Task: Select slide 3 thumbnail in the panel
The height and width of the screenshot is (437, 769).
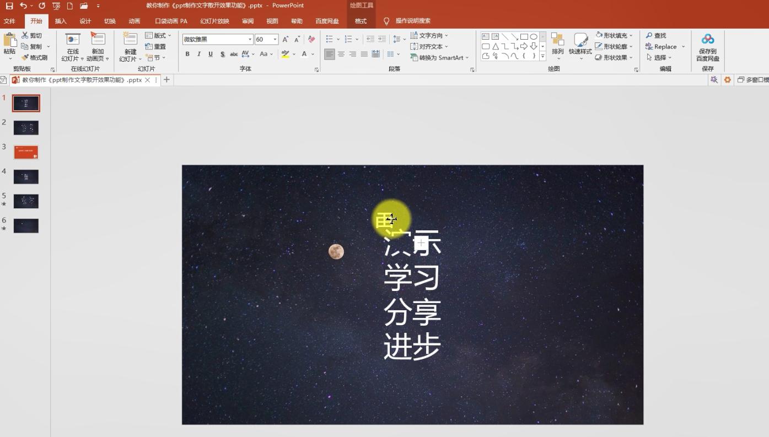Action: click(26, 152)
